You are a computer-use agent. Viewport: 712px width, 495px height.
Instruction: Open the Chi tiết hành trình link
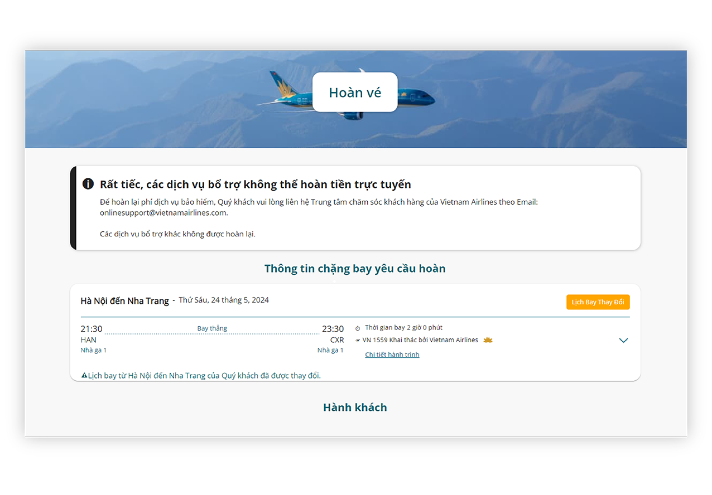point(392,355)
